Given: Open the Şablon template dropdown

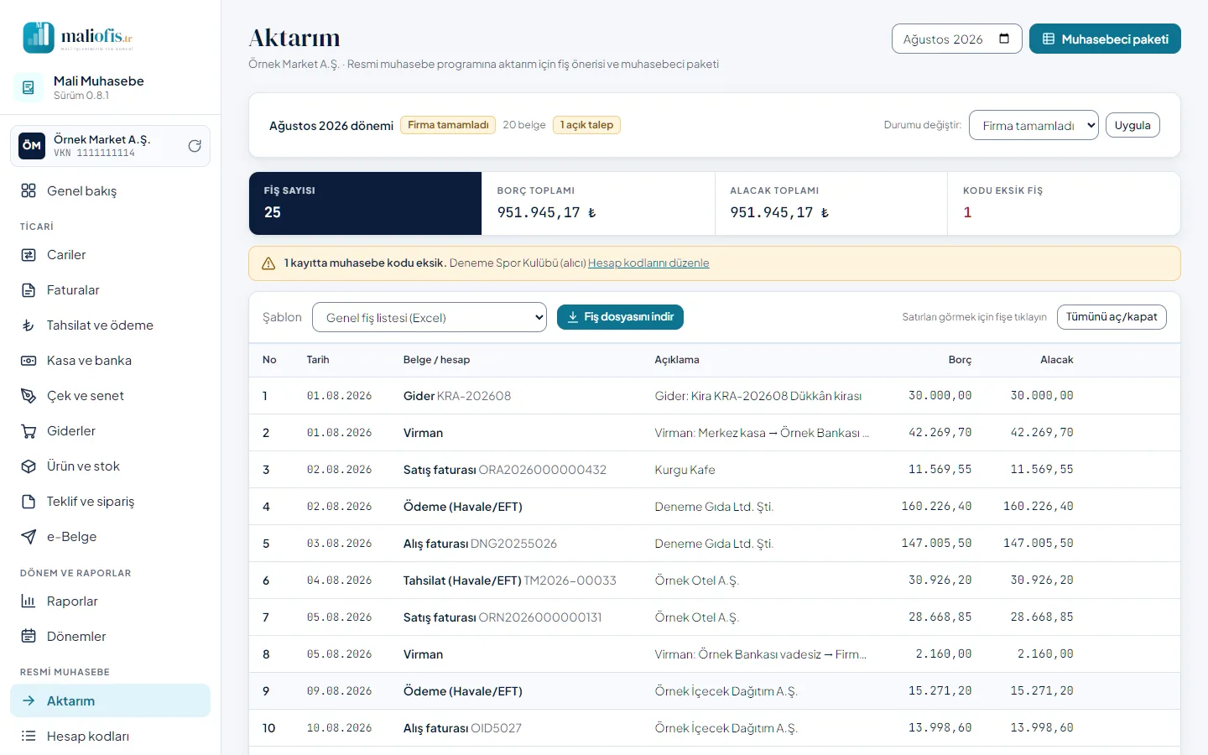Looking at the screenshot, I should (x=429, y=317).
